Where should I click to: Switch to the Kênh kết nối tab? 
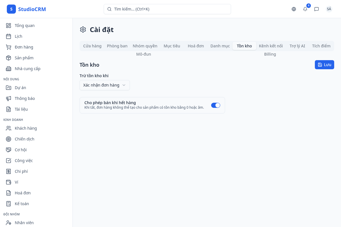(271, 46)
